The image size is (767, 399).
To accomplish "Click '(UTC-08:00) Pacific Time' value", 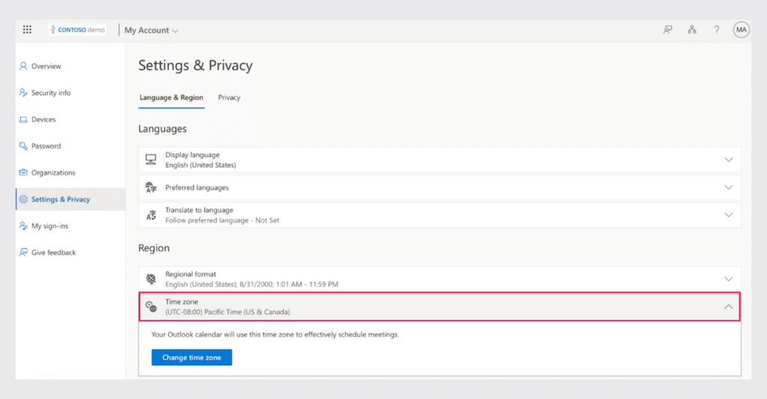I will point(228,312).
